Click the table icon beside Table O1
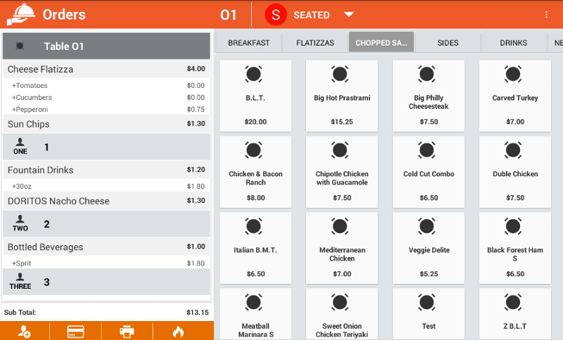The height and width of the screenshot is (340, 563). (20, 46)
